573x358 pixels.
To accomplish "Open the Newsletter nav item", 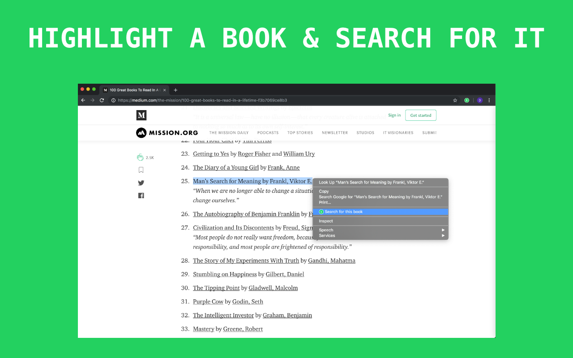I will 335,133.
